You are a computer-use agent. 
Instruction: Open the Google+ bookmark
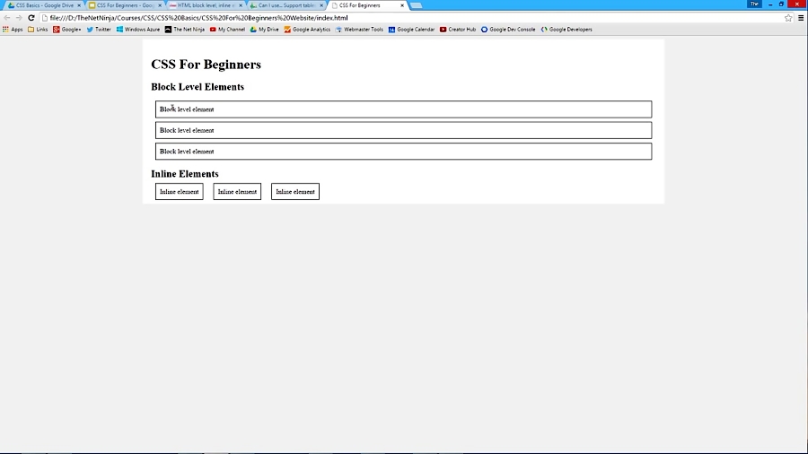tap(67, 30)
